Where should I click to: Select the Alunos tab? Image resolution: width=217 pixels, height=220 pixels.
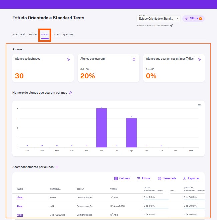click(45, 34)
